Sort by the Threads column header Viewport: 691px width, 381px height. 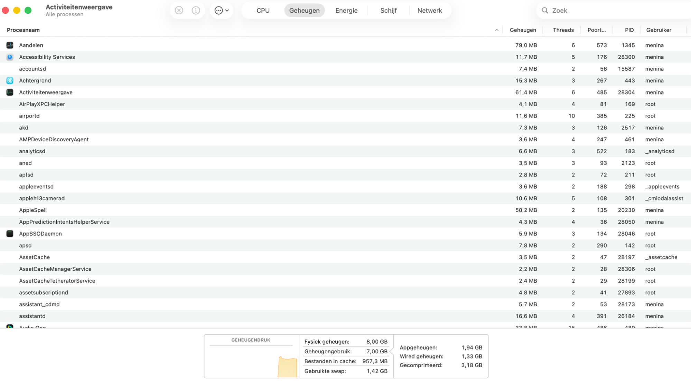[x=563, y=30]
